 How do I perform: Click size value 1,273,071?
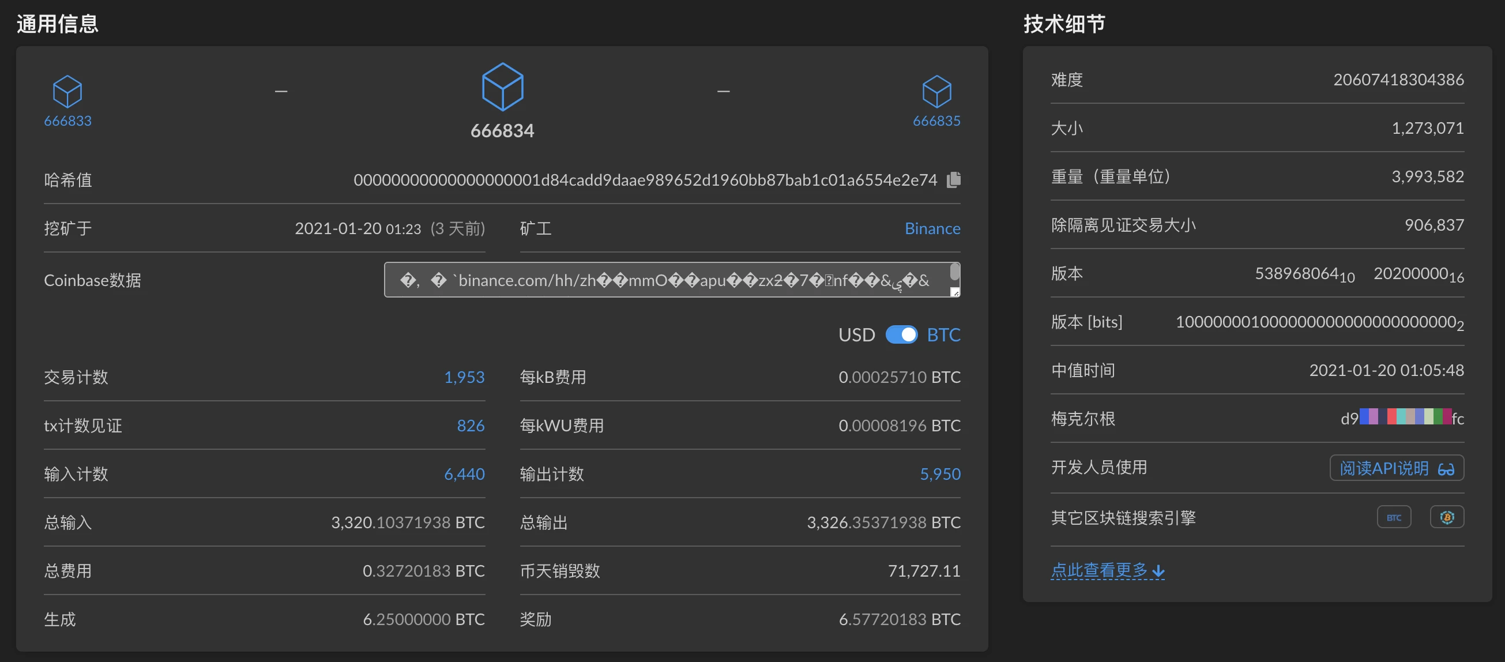tap(1427, 128)
